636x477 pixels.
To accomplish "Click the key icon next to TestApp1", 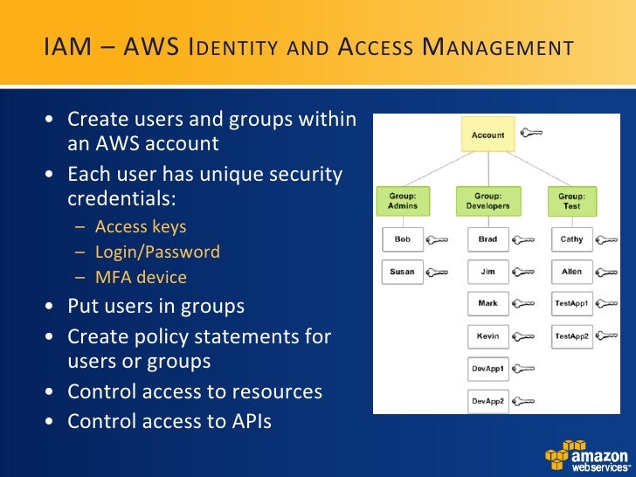I will (607, 303).
